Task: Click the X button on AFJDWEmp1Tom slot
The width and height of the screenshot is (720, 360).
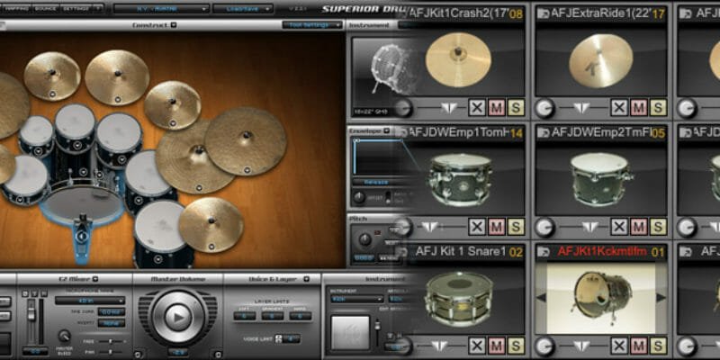Action: point(477,227)
